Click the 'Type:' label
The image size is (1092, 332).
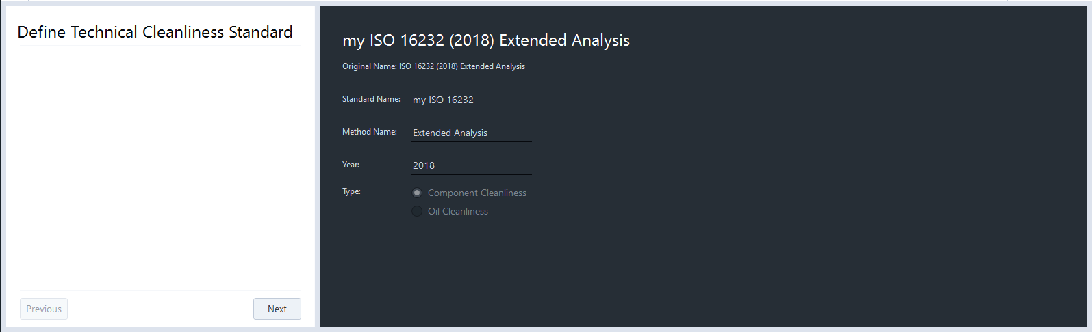pyautogui.click(x=351, y=191)
